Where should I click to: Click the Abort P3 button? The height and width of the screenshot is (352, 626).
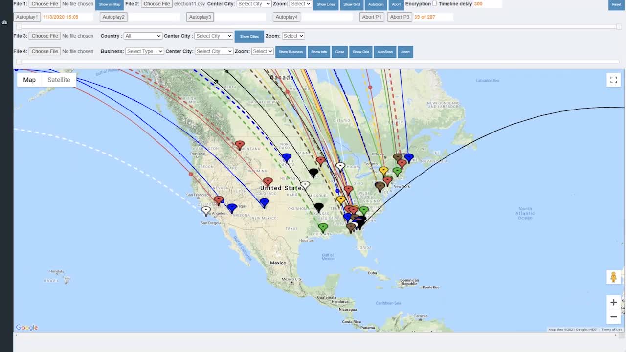[x=400, y=17]
